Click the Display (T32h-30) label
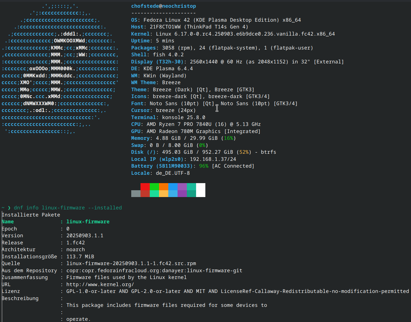This screenshot has height=322, width=411. click(x=157, y=62)
